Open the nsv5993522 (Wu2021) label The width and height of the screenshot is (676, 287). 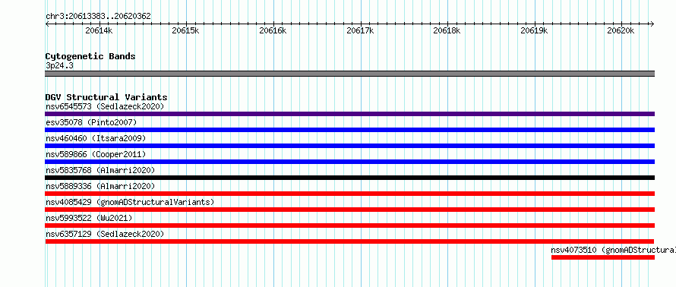tap(89, 218)
